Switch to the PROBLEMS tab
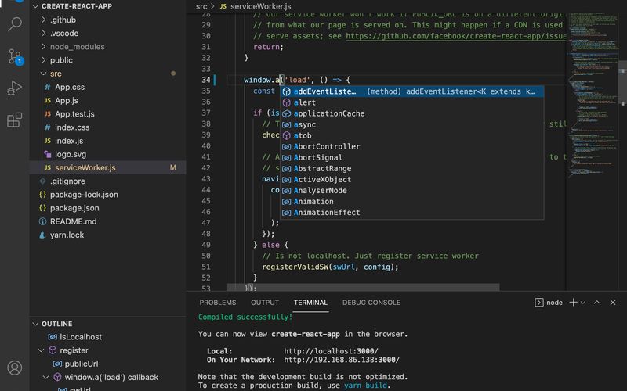627x391 pixels. pos(218,303)
